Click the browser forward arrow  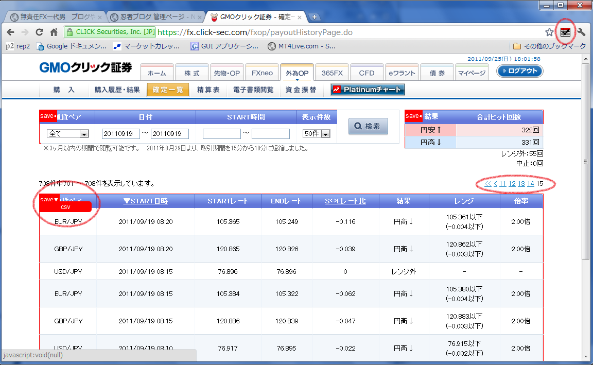coord(25,32)
